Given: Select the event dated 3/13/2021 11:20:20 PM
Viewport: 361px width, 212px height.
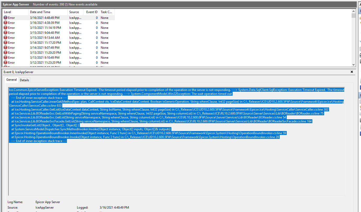Looking at the screenshot, I should point(59,53).
